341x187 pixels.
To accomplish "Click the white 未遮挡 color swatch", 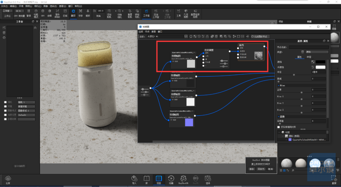I will pyautogui.click(x=320, y=67).
